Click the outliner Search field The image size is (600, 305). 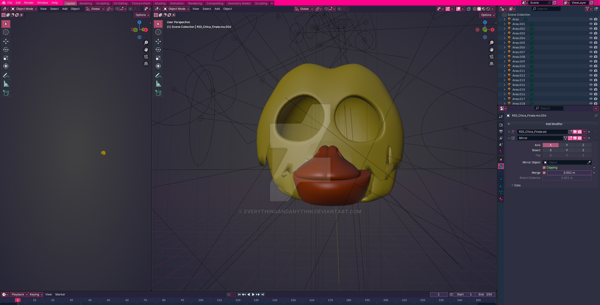pyautogui.click(x=546, y=9)
